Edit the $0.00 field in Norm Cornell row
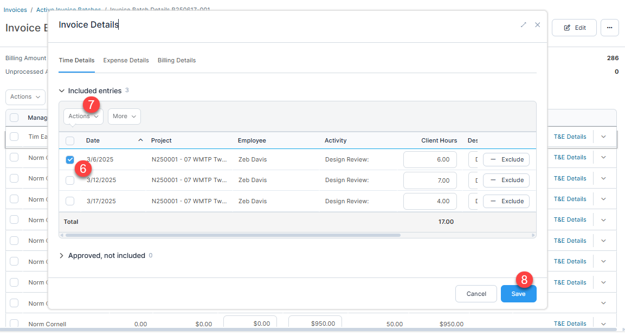The width and height of the screenshot is (625, 336). pos(250,323)
